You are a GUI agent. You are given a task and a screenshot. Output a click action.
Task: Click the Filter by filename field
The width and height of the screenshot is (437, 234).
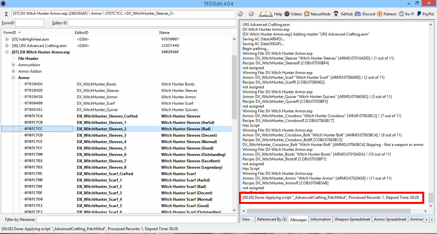137,220
